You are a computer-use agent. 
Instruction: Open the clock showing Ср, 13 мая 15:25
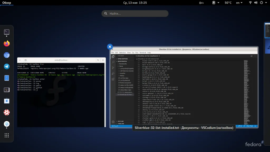[135, 3]
